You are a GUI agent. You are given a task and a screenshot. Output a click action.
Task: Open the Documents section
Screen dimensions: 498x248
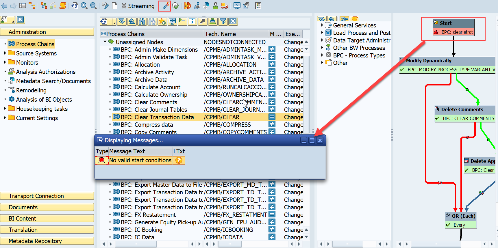click(47, 207)
